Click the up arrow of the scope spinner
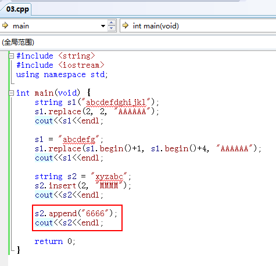Screen dimensions: 276x266 (x=111, y=23)
